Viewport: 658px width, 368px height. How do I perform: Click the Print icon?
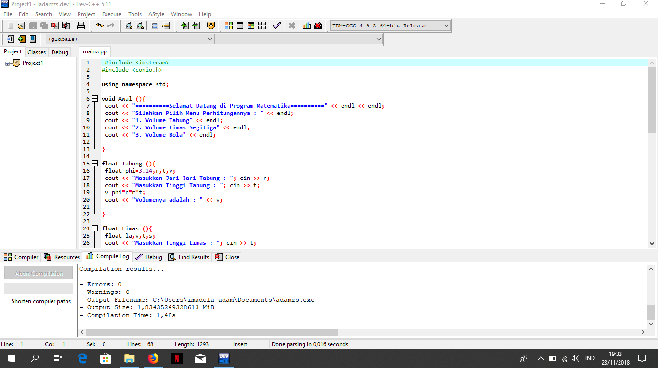pos(81,25)
